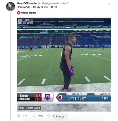Viewport: 118px width, 121px height.
Task: Open the Kicks Deals quoted tweet name
Action: [x=29, y=13]
